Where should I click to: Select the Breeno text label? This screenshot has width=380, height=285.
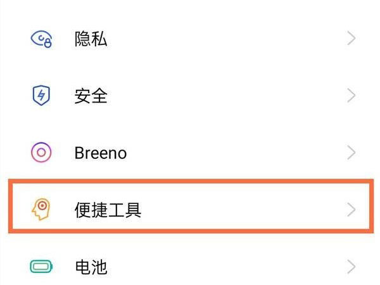[x=100, y=153]
